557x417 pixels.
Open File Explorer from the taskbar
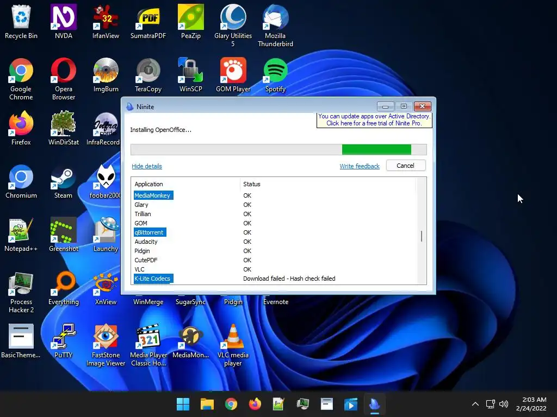[x=207, y=404]
